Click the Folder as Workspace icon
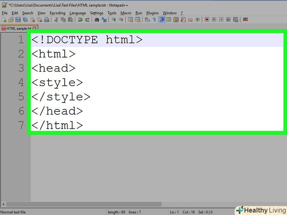This screenshot has height=215, width=287. tap(190, 20)
